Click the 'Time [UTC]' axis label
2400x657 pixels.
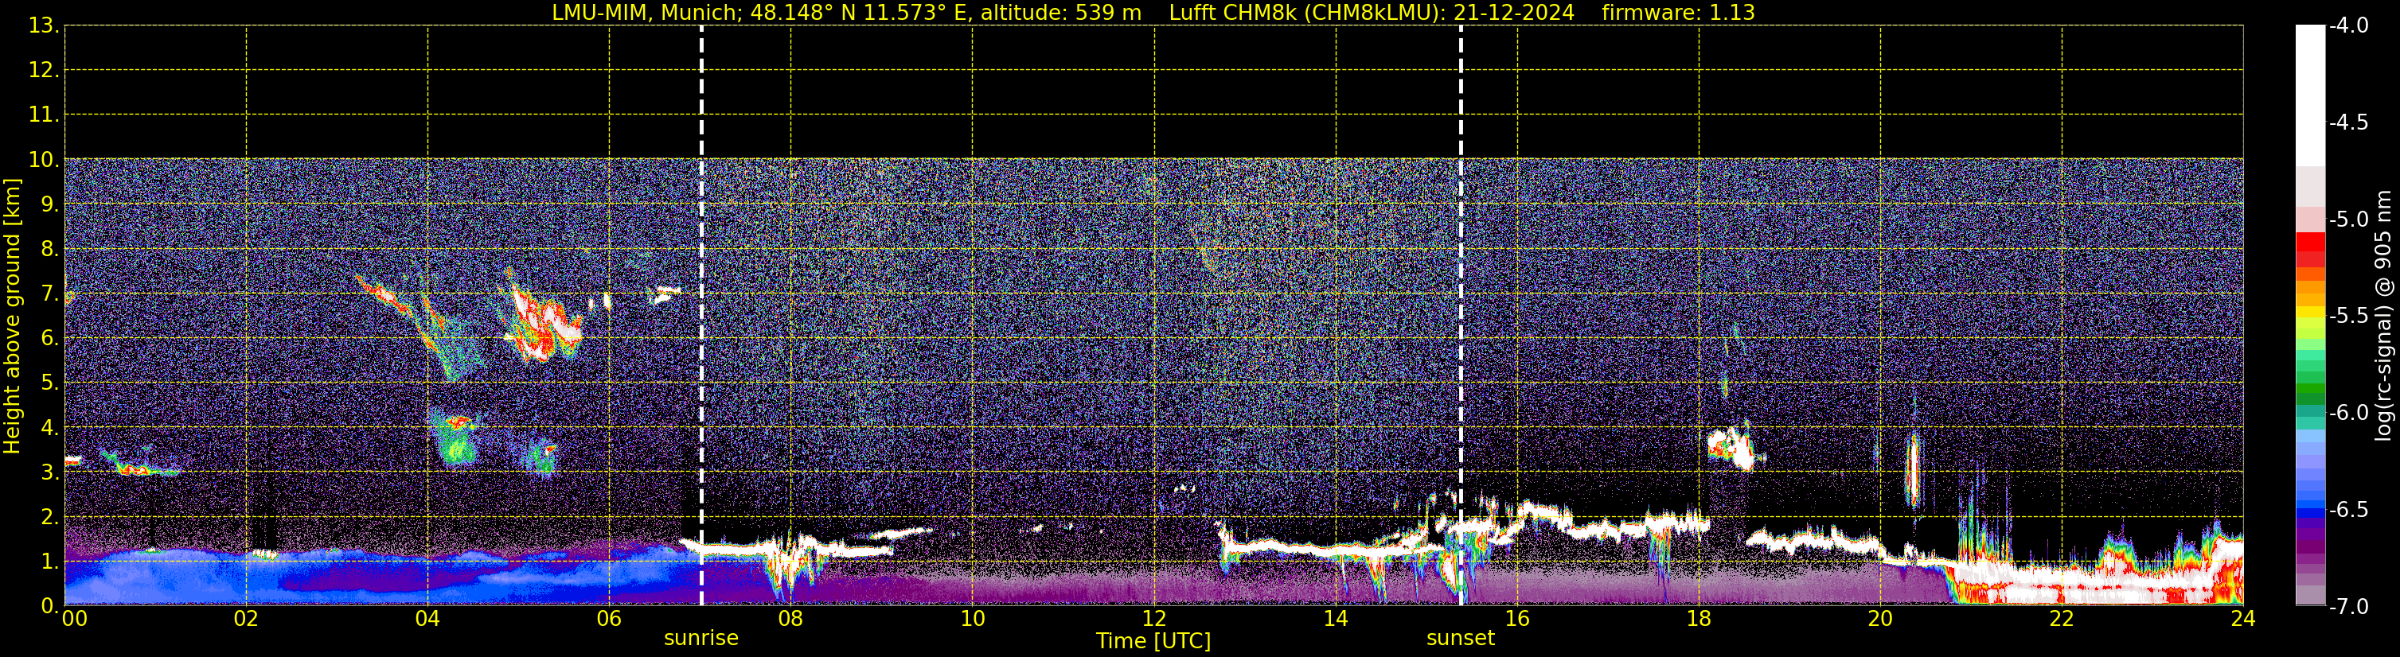click(x=1153, y=641)
